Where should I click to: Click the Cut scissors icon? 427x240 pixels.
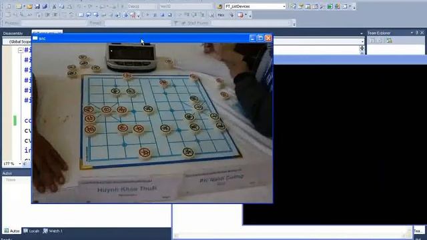click(54, 6)
